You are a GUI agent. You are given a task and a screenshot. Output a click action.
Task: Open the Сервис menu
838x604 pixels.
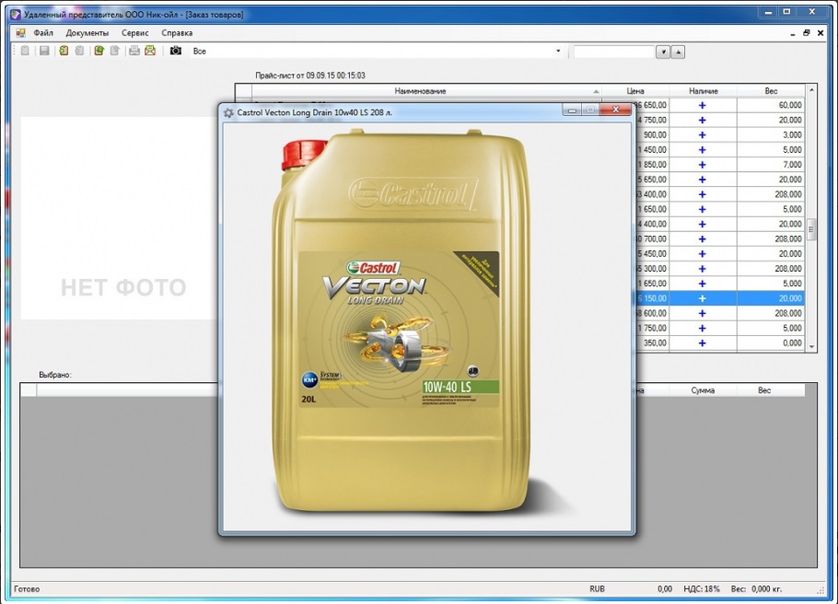[x=134, y=33]
